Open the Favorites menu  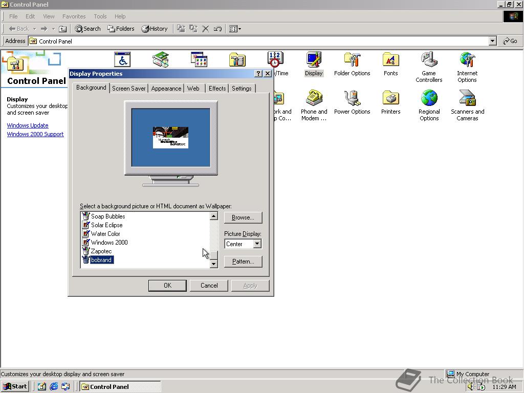click(x=74, y=16)
